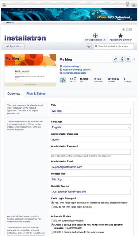Choose 'Create a backup and update to any new version'
This screenshot has width=138, height=236.
(52, 232)
